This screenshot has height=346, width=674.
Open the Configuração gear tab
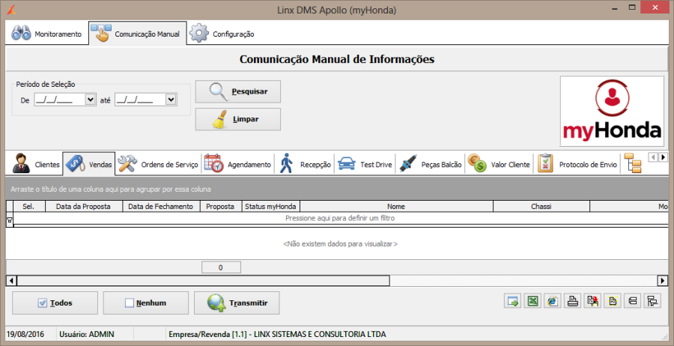[222, 34]
